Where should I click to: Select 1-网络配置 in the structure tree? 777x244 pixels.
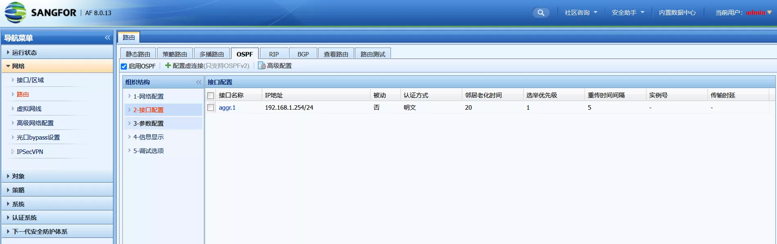148,97
